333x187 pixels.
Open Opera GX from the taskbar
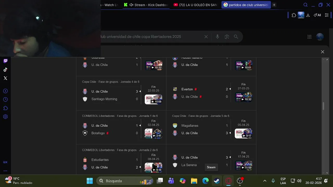[228, 181]
